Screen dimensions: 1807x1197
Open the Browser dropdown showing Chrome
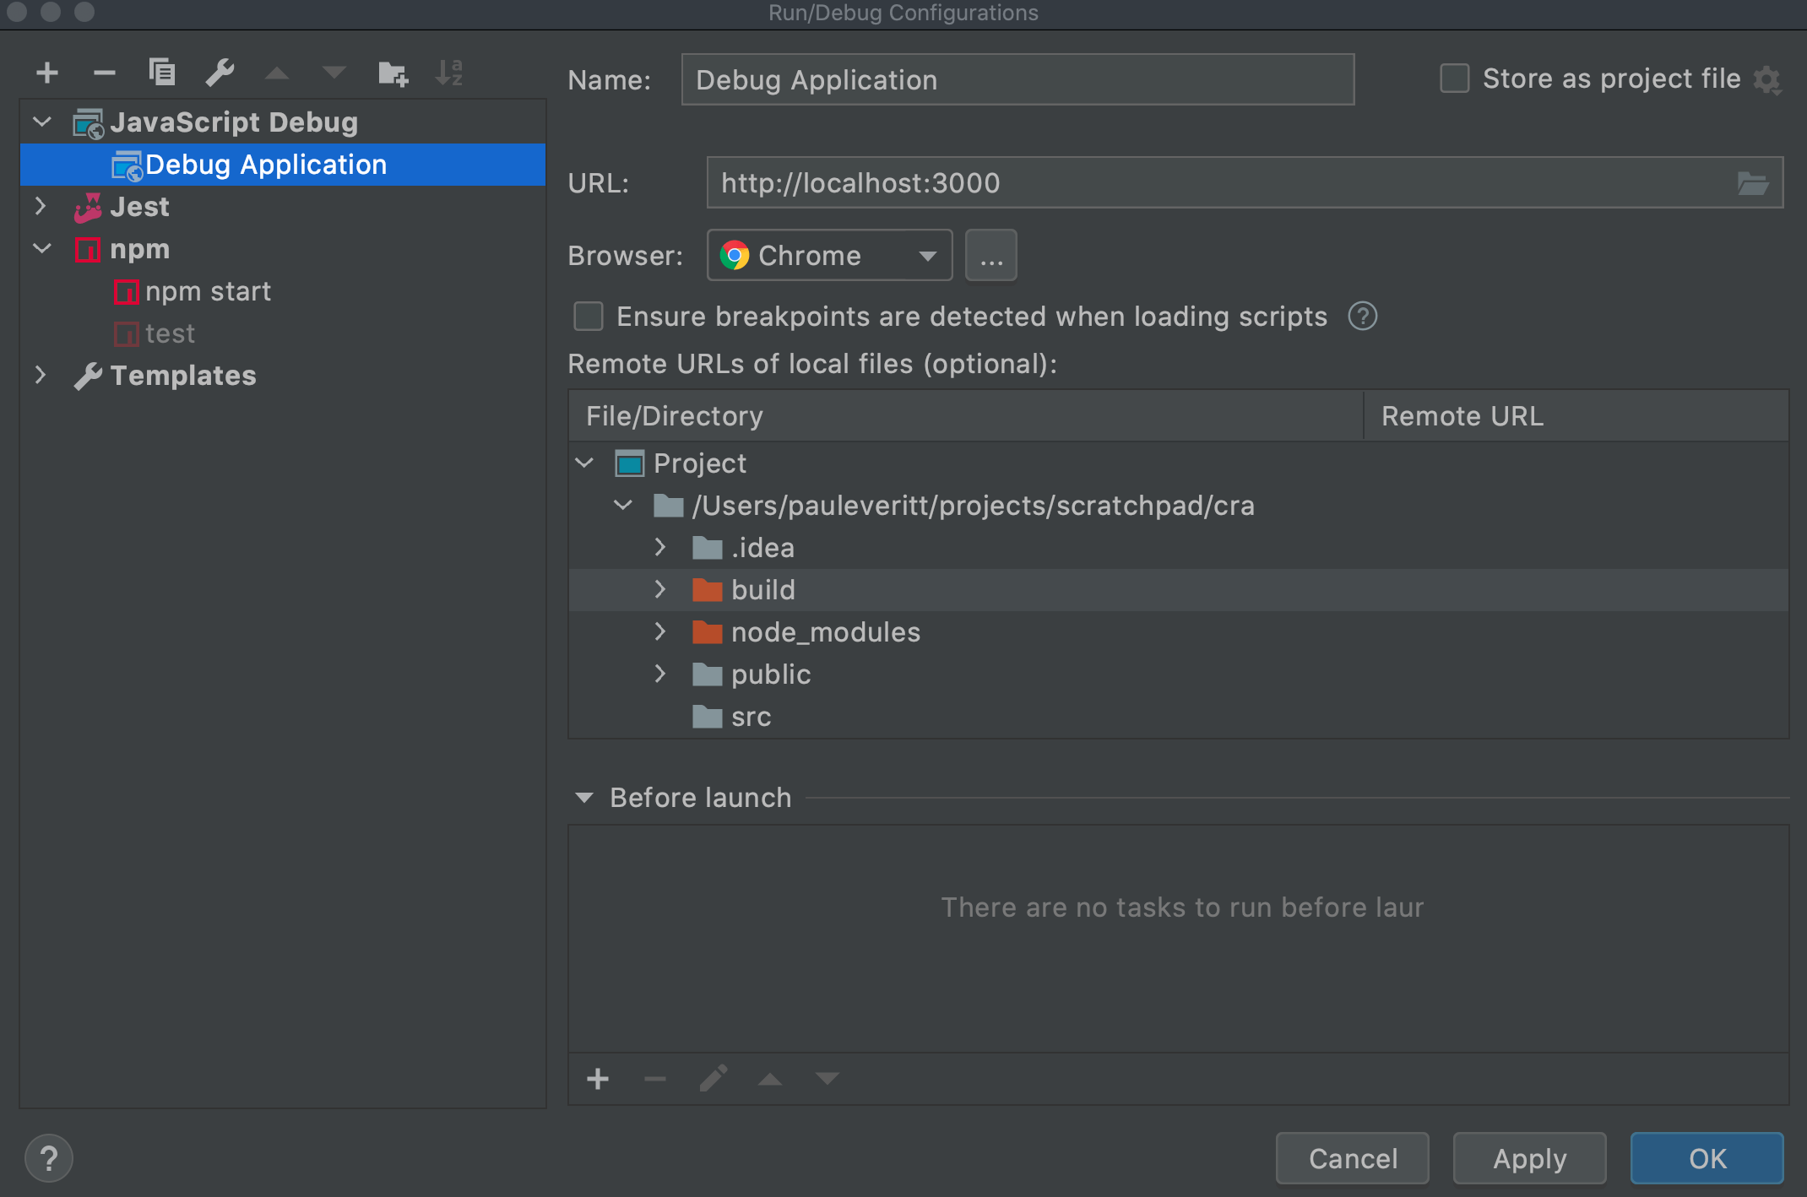pos(828,255)
